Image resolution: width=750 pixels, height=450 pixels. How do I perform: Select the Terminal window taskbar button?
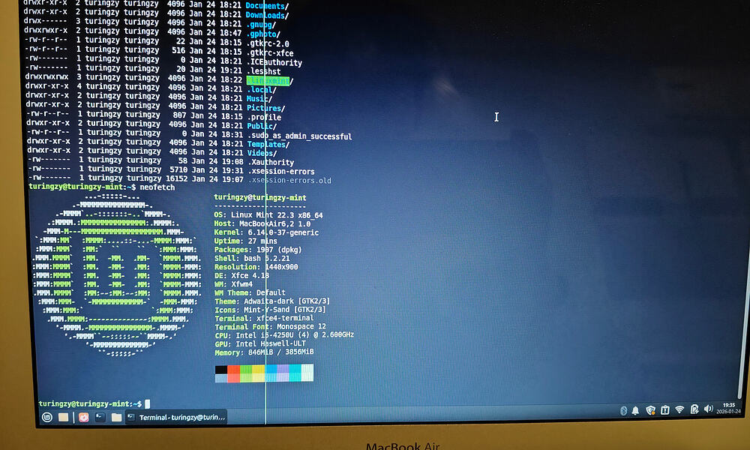click(x=175, y=417)
